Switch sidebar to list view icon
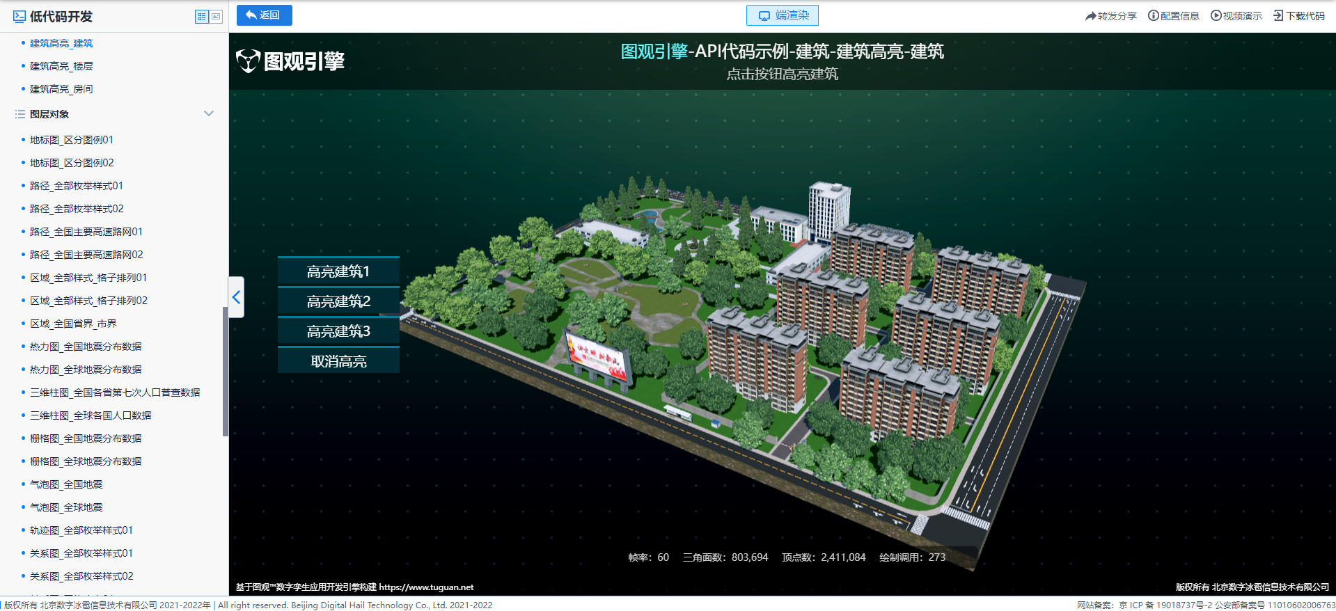The image size is (1336, 611). coord(202,17)
